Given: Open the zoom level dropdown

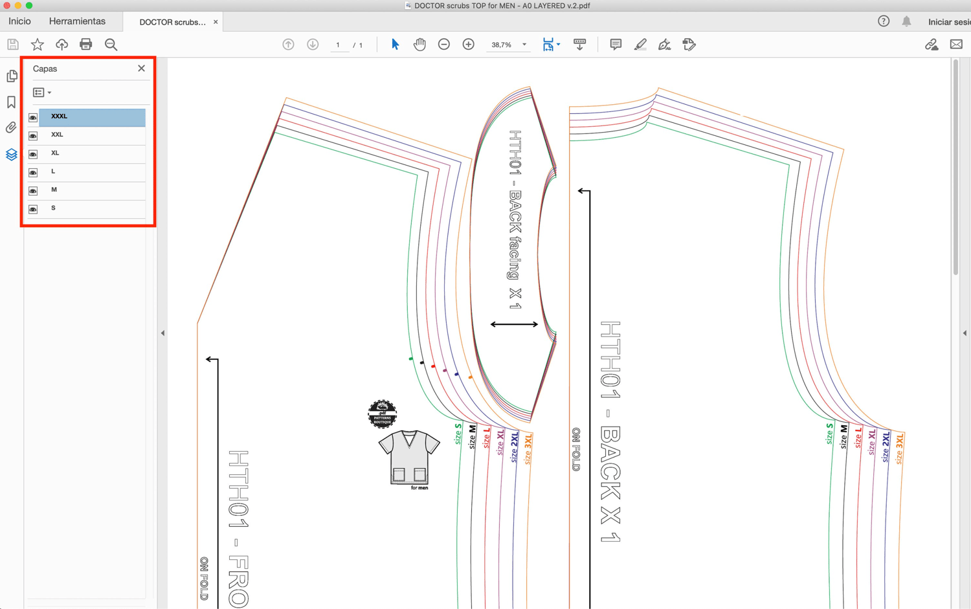Looking at the screenshot, I should click(524, 45).
